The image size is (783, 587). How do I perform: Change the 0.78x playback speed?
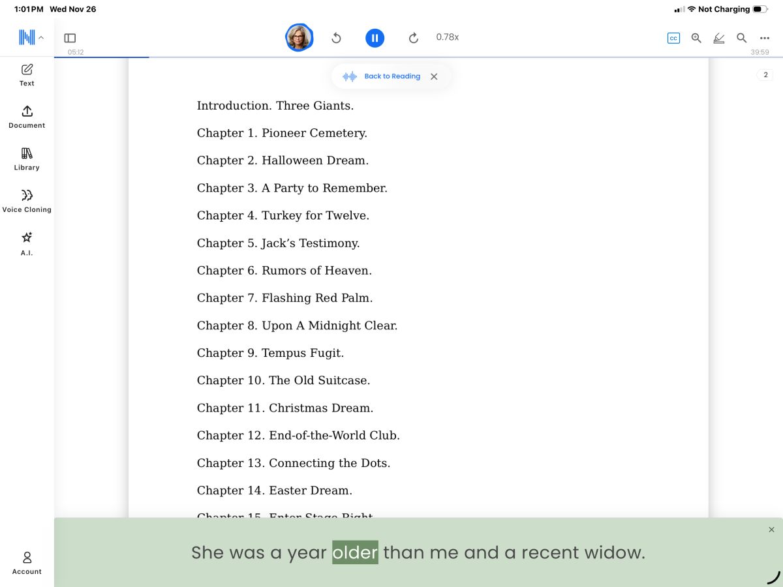pos(447,37)
